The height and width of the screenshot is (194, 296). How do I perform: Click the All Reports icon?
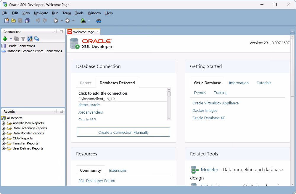[x=4, y=118]
